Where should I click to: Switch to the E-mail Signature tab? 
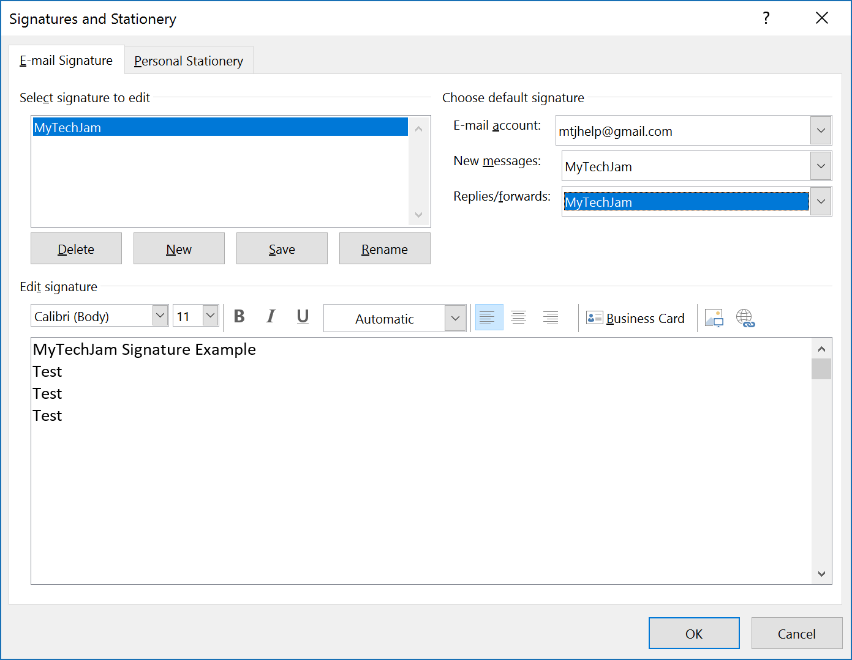click(x=66, y=61)
